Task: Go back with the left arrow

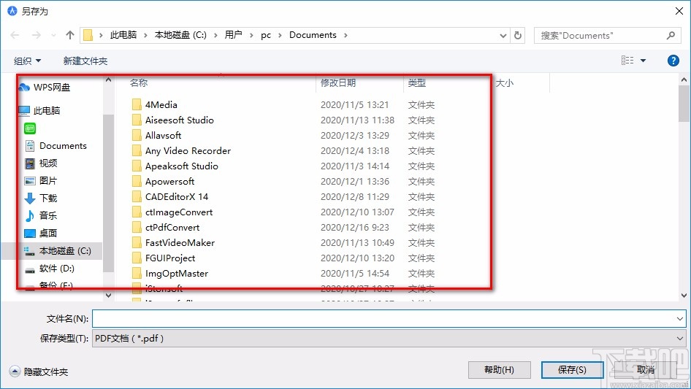Action: tap(15, 35)
